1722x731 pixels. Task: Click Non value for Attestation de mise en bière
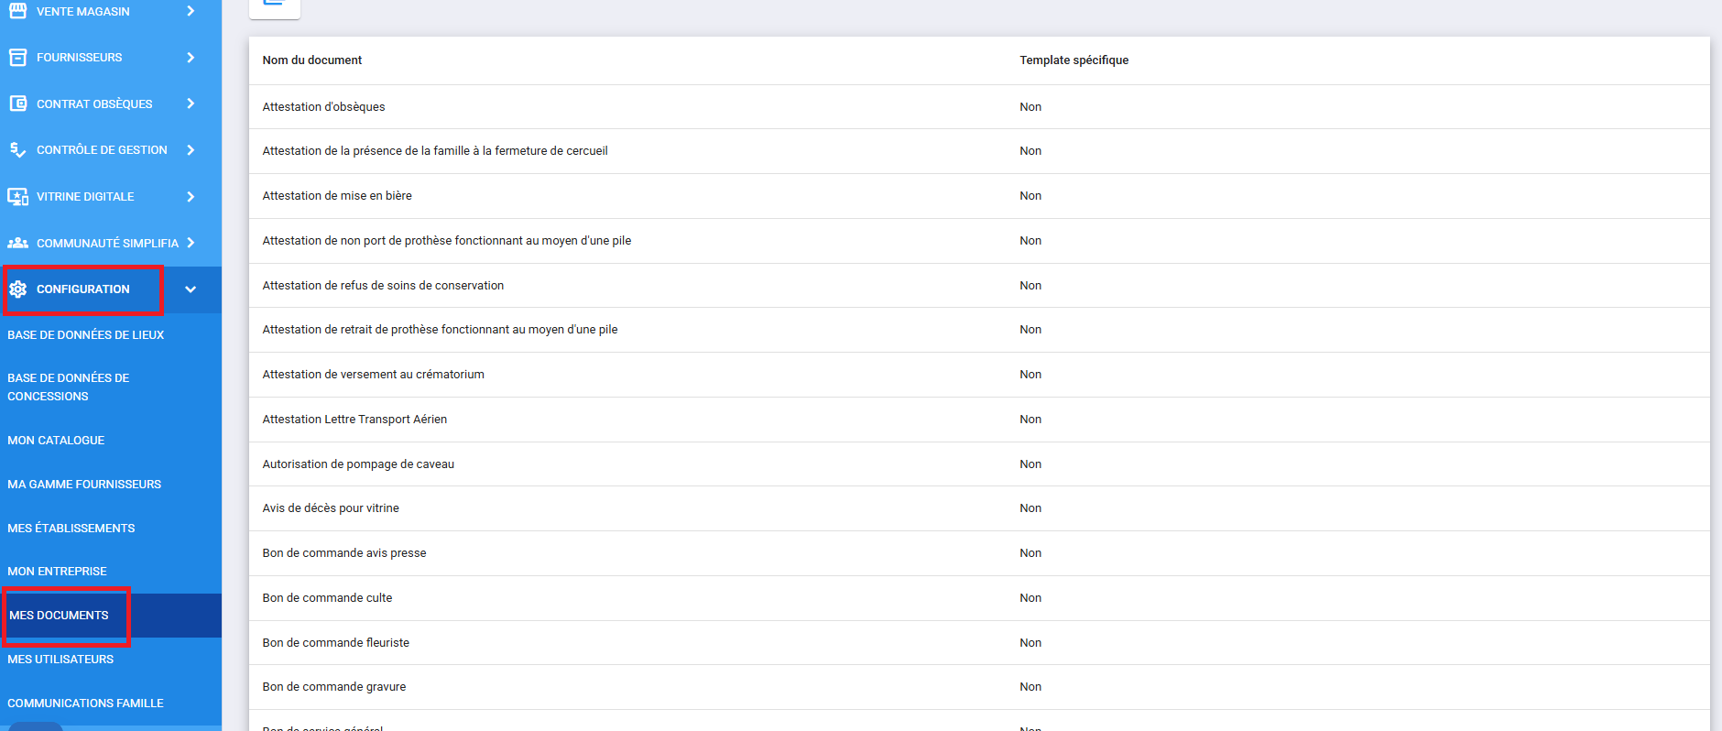(x=1030, y=196)
